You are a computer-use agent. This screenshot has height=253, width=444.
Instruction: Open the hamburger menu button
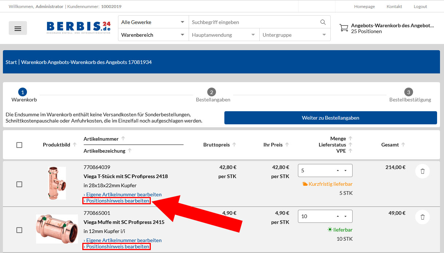coord(18,28)
